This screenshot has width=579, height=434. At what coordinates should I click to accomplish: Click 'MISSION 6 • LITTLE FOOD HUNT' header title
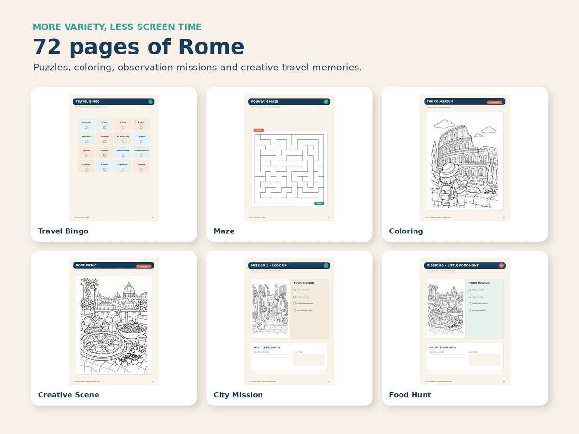[453, 266]
